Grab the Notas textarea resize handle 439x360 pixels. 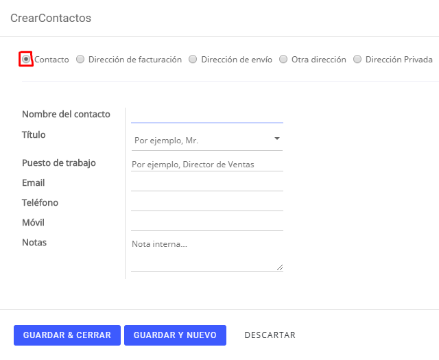pyautogui.click(x=280, y=267)
